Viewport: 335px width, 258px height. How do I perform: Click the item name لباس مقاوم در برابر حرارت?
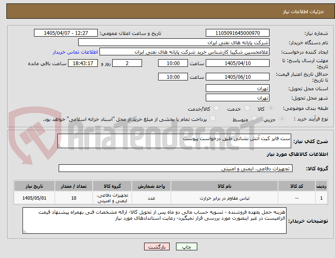click(x=224, y=198)
